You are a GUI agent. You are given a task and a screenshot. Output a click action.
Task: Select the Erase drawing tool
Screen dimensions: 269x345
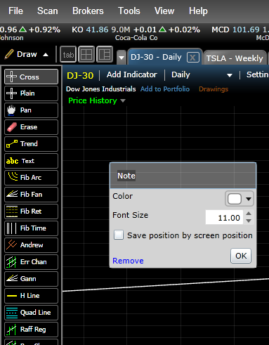point(31,127)
